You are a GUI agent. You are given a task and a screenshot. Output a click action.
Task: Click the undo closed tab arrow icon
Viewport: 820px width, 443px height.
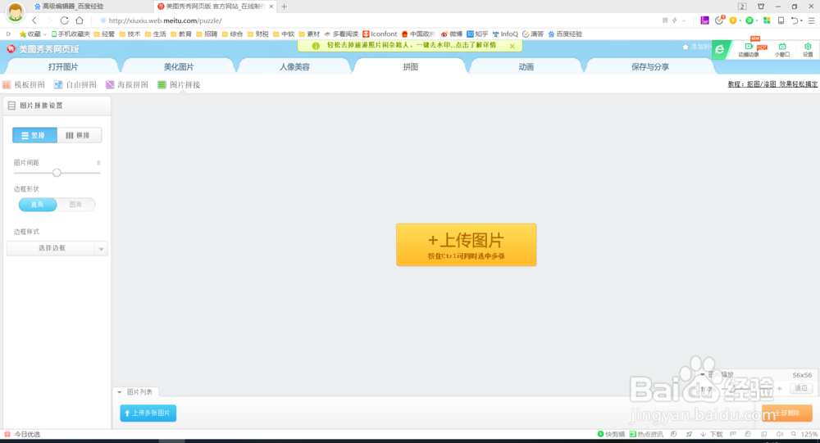pyautogui.click(x=795, y=20)
